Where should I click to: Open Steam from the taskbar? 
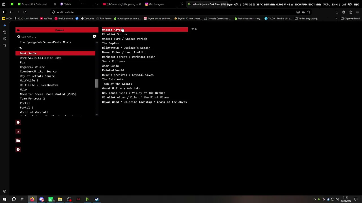97,199
